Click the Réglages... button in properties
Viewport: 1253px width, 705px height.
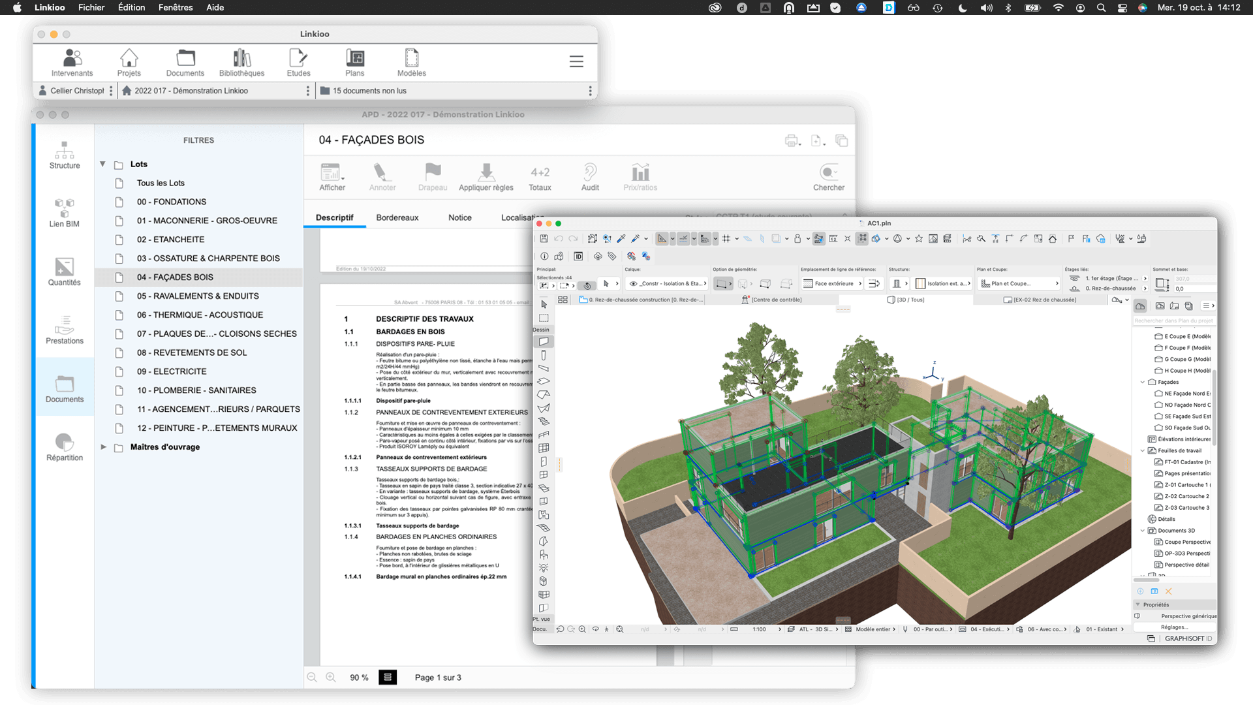click(1173, 627)
